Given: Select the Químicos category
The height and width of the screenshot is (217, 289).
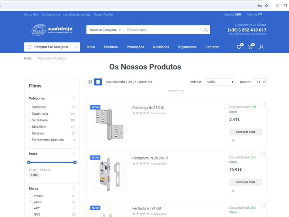Looking at the screenshot, I should click(39, 107).
